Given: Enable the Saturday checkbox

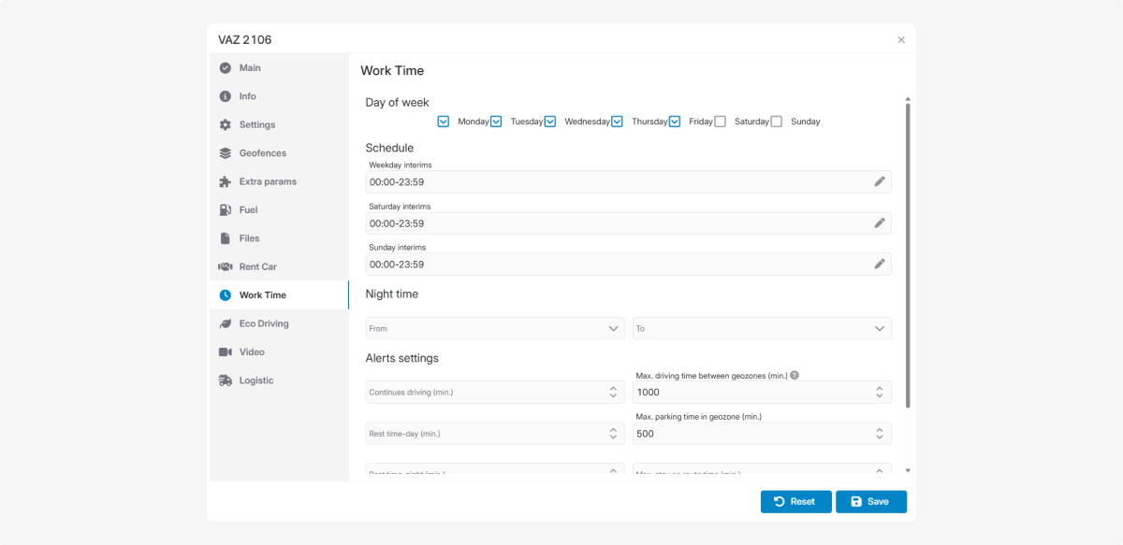Looking at the screenshot, I should [720, 122].
